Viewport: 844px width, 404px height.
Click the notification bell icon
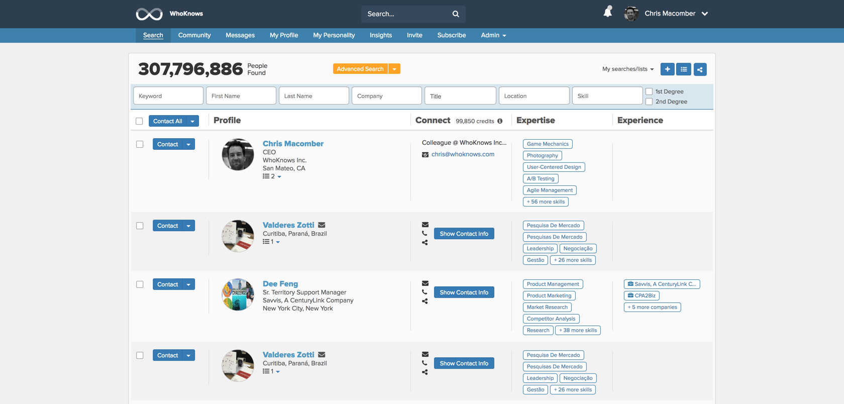pos(608,12)
